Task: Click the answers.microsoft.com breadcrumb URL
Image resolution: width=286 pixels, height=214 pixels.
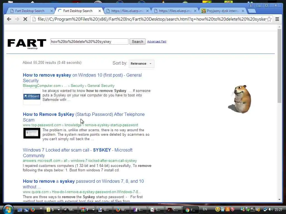Action: point(80,161)
